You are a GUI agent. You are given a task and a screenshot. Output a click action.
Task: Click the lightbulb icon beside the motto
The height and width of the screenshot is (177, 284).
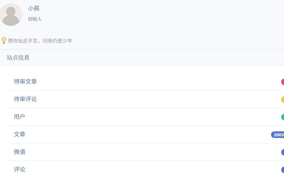tap(4, 40)
